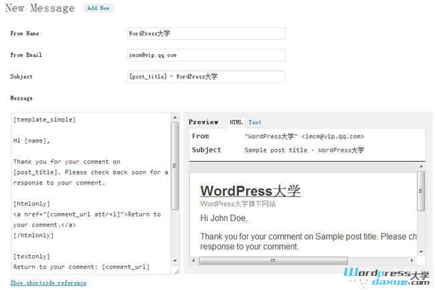Focus the Subject input field
This screenshot has width=435, height=290.
click(x=206, y=77)
